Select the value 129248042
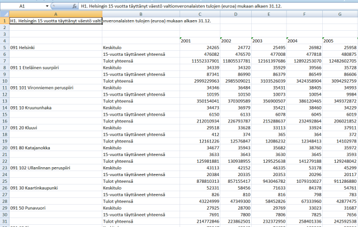Viewport: 358px width, 227px height. pos(340,161)
